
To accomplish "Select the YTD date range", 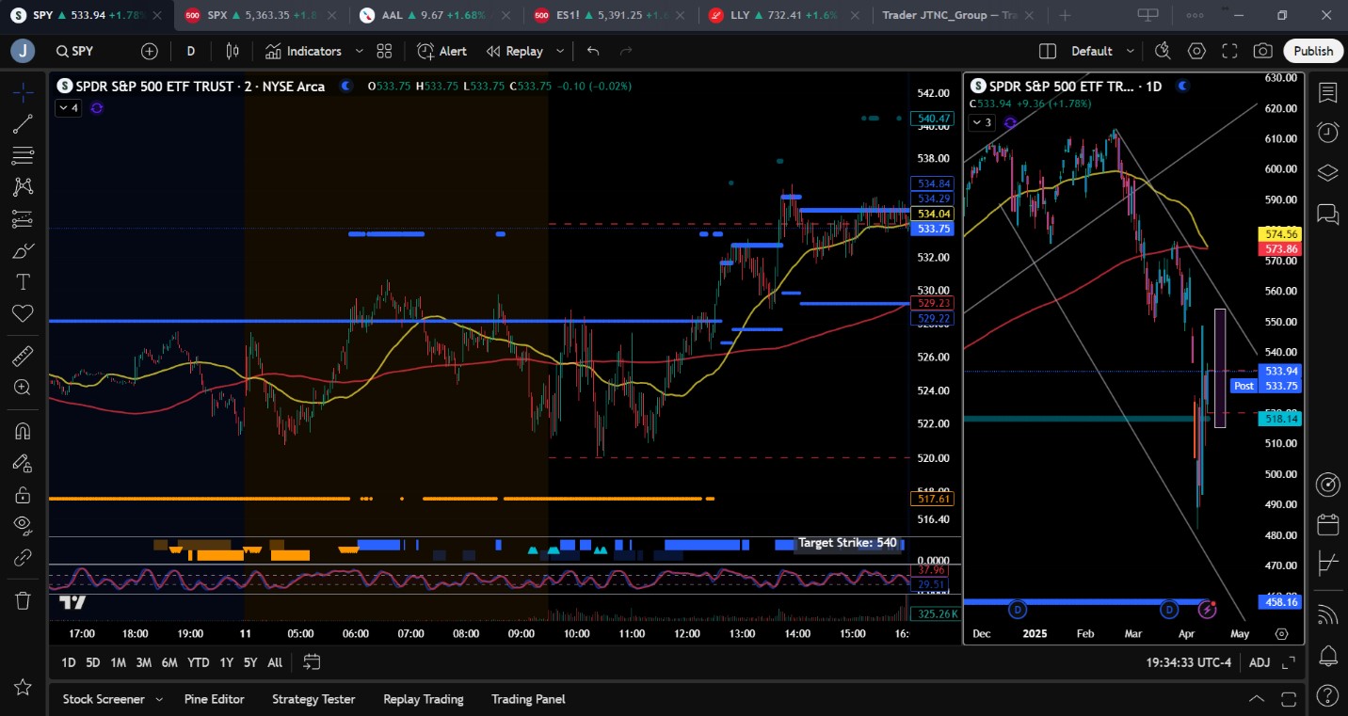I will pyautogui.click(x=198, y=662).
